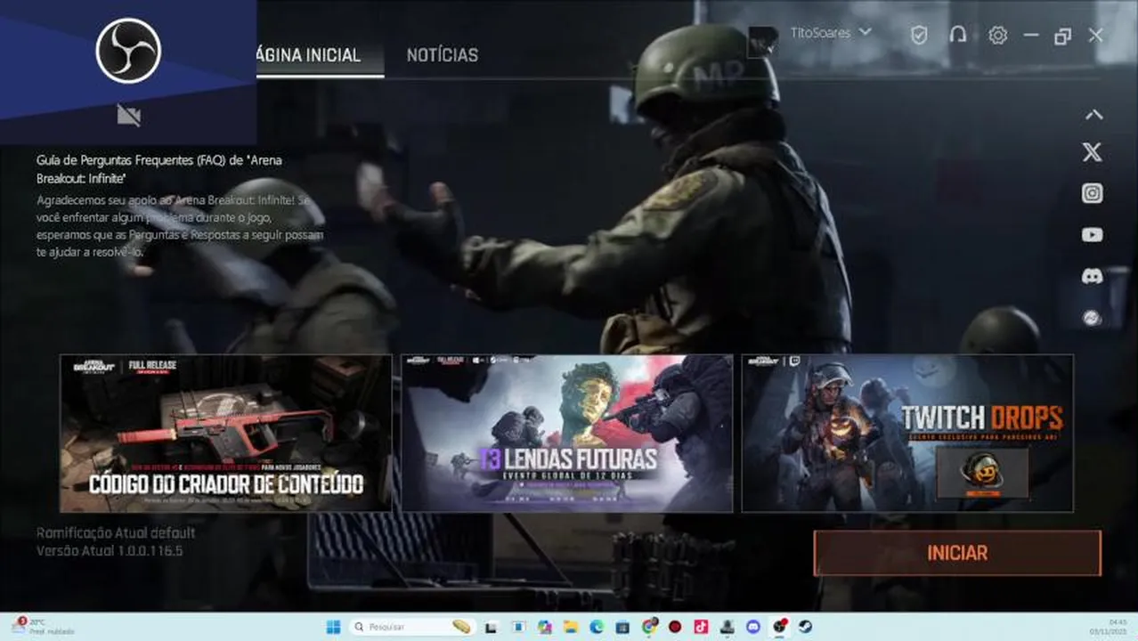The width and height of the screenshot is (1138, 641).
Task: Open the Microsoft Store taskbar icon
Action: point(622,627)
